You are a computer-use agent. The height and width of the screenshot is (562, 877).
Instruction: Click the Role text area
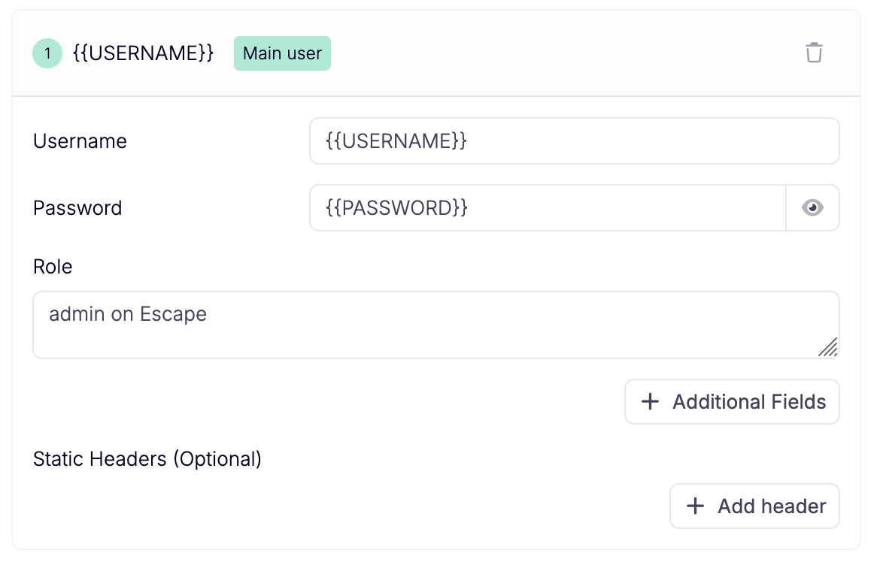point(436,325)
